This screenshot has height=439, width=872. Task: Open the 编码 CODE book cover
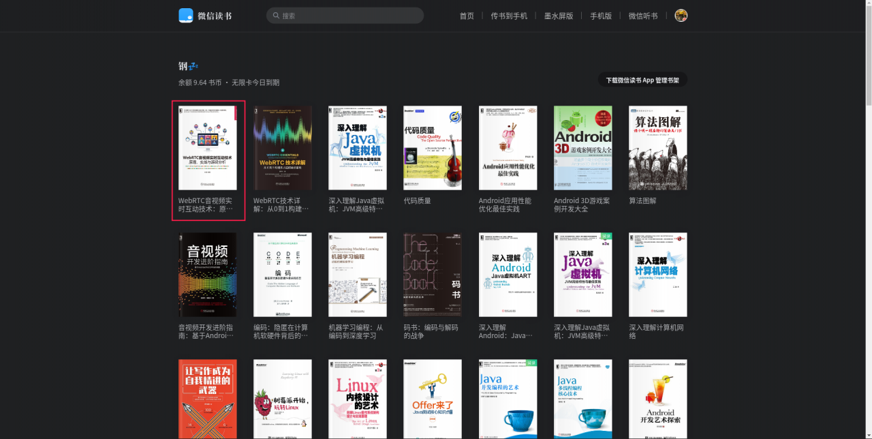click(283, 275)
